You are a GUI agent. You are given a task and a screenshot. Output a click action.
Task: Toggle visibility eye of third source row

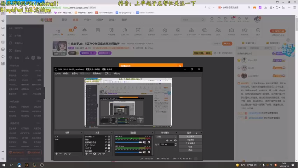coord(106,142)
